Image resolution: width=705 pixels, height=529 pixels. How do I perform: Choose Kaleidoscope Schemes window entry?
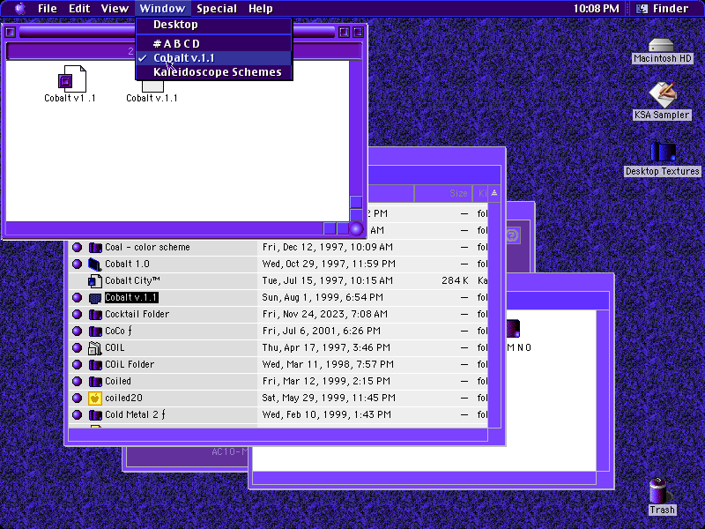214,72
